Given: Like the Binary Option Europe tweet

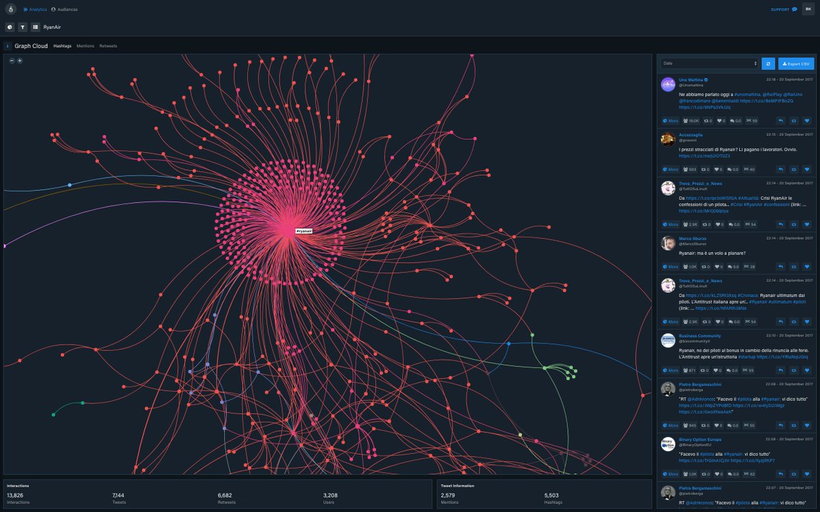Looking at the screenshot, I should [x=806, y=474].
